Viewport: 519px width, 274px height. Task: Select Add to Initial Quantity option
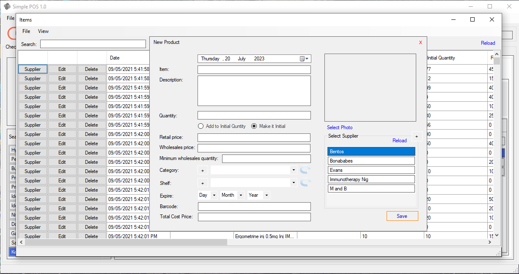(x=201, y=126)
